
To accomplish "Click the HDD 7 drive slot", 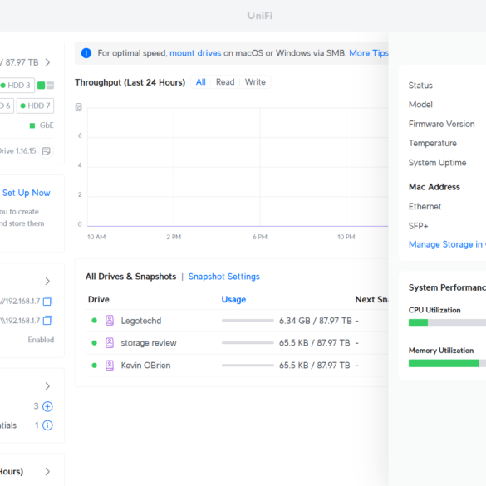I will pos(36,106).
